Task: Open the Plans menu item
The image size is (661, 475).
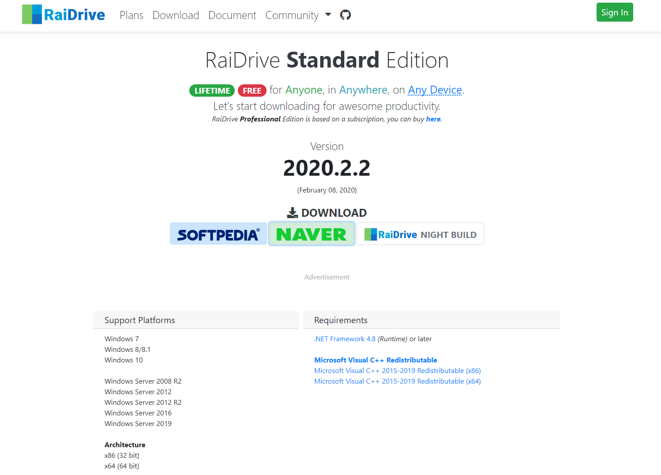Action: pyautogui.click(x=131, y=15)
